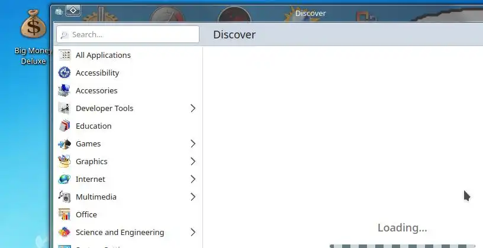Select the Multimedia speaker icon
Image resolution: width=483 pixels, height=248 pixels.
(x=65, y=197)
